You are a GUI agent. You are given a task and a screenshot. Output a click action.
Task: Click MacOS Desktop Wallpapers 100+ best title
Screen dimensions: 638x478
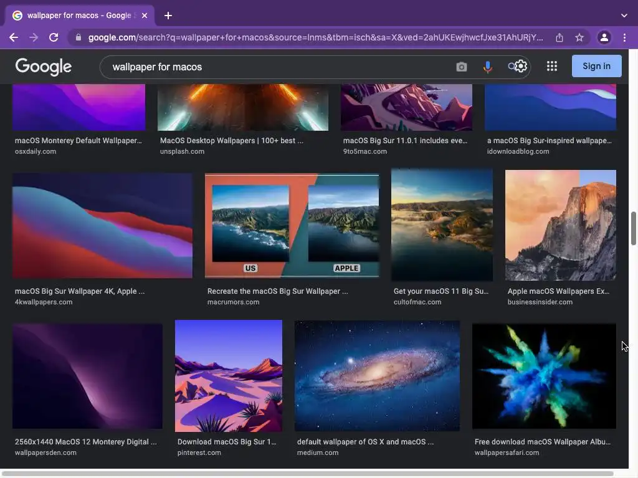point(232,141)
